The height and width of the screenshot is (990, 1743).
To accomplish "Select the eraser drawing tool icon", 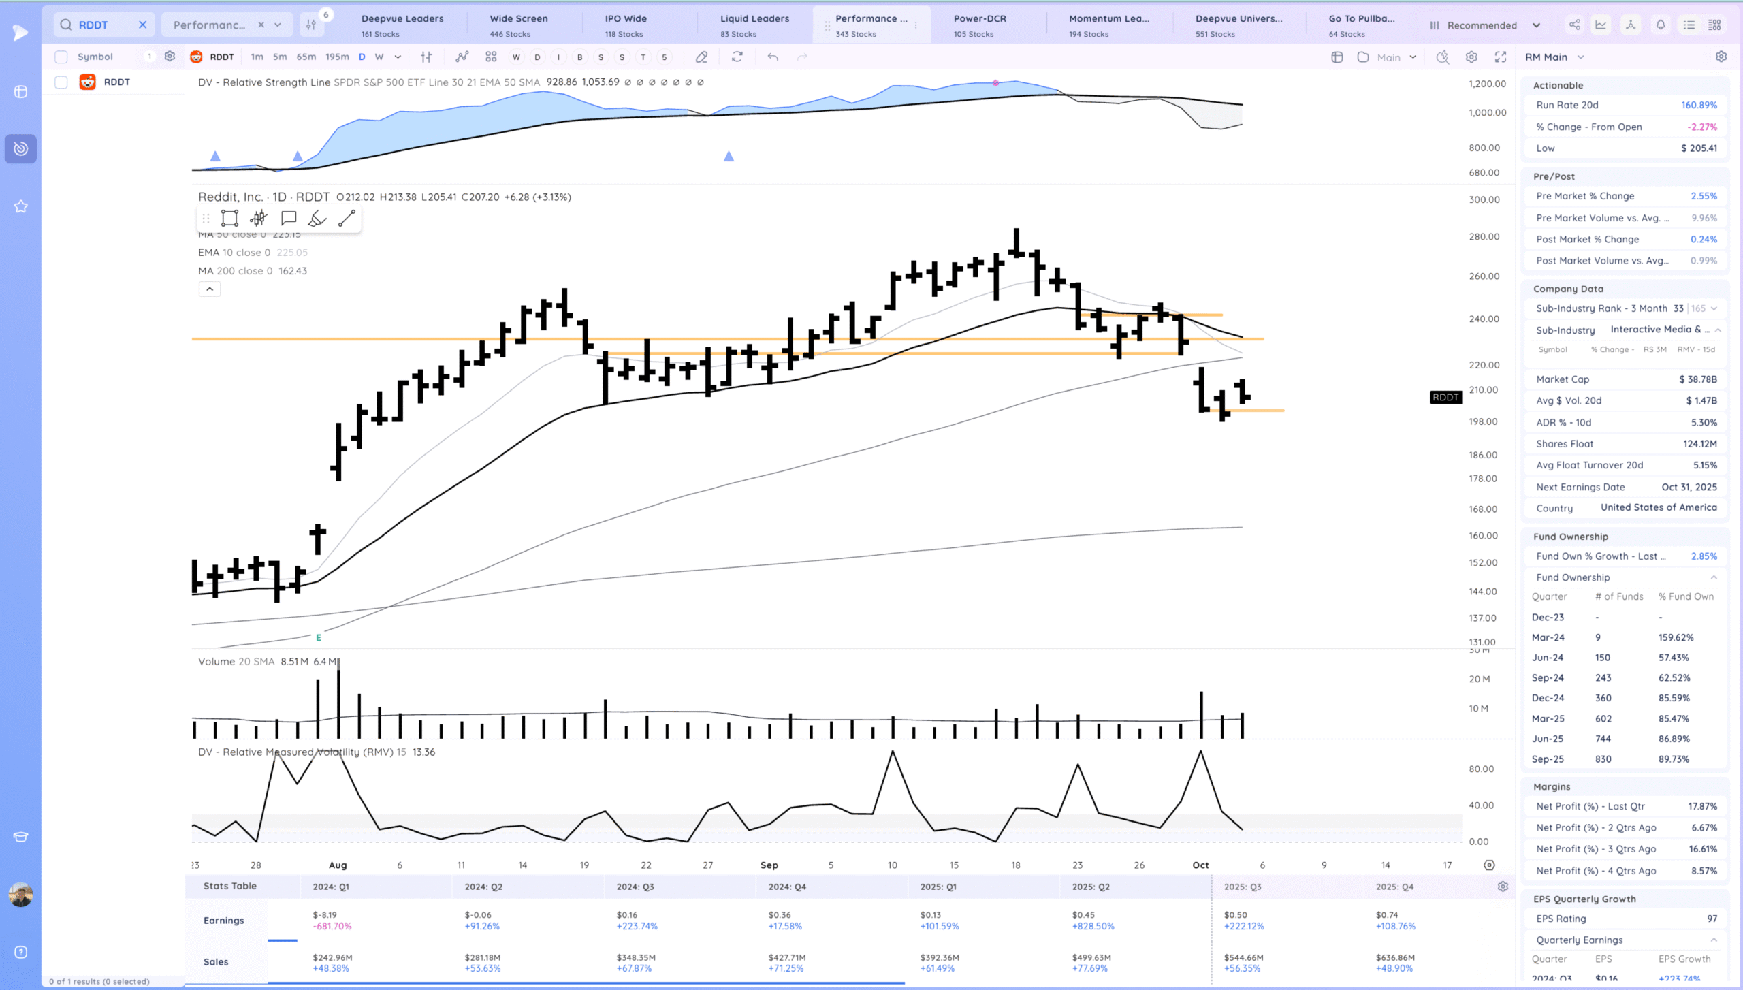I will tap(701, 57).
